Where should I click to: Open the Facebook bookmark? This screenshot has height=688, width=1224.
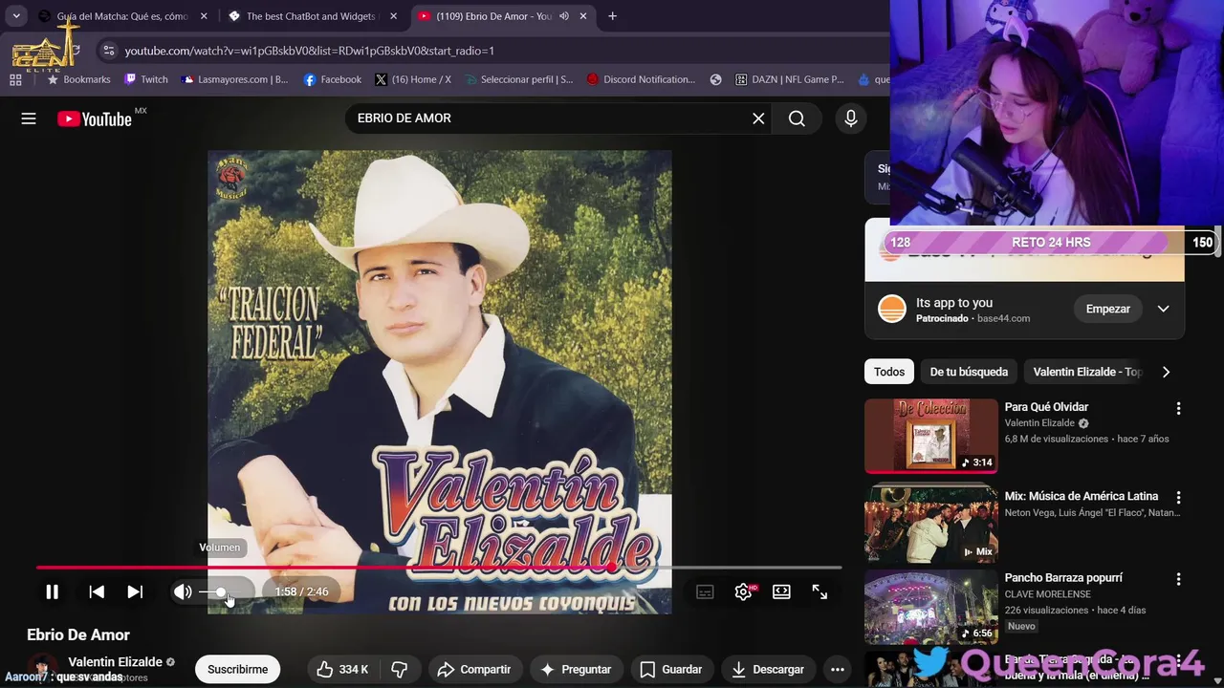pos(332,79)
